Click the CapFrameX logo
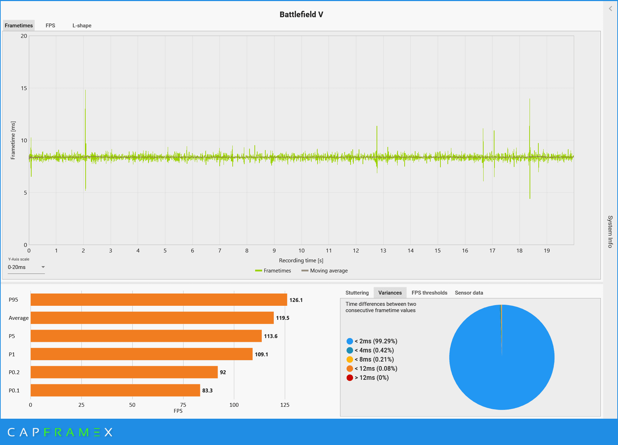The width and height of the screenshot is (618, 445). (60, 432)
